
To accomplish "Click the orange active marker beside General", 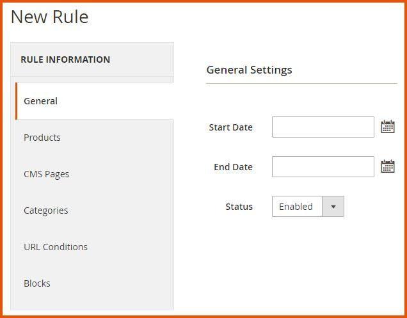I will [17, 101].
